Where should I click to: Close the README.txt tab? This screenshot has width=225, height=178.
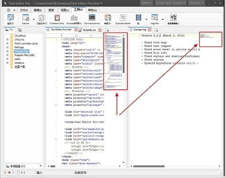(100, 30)
